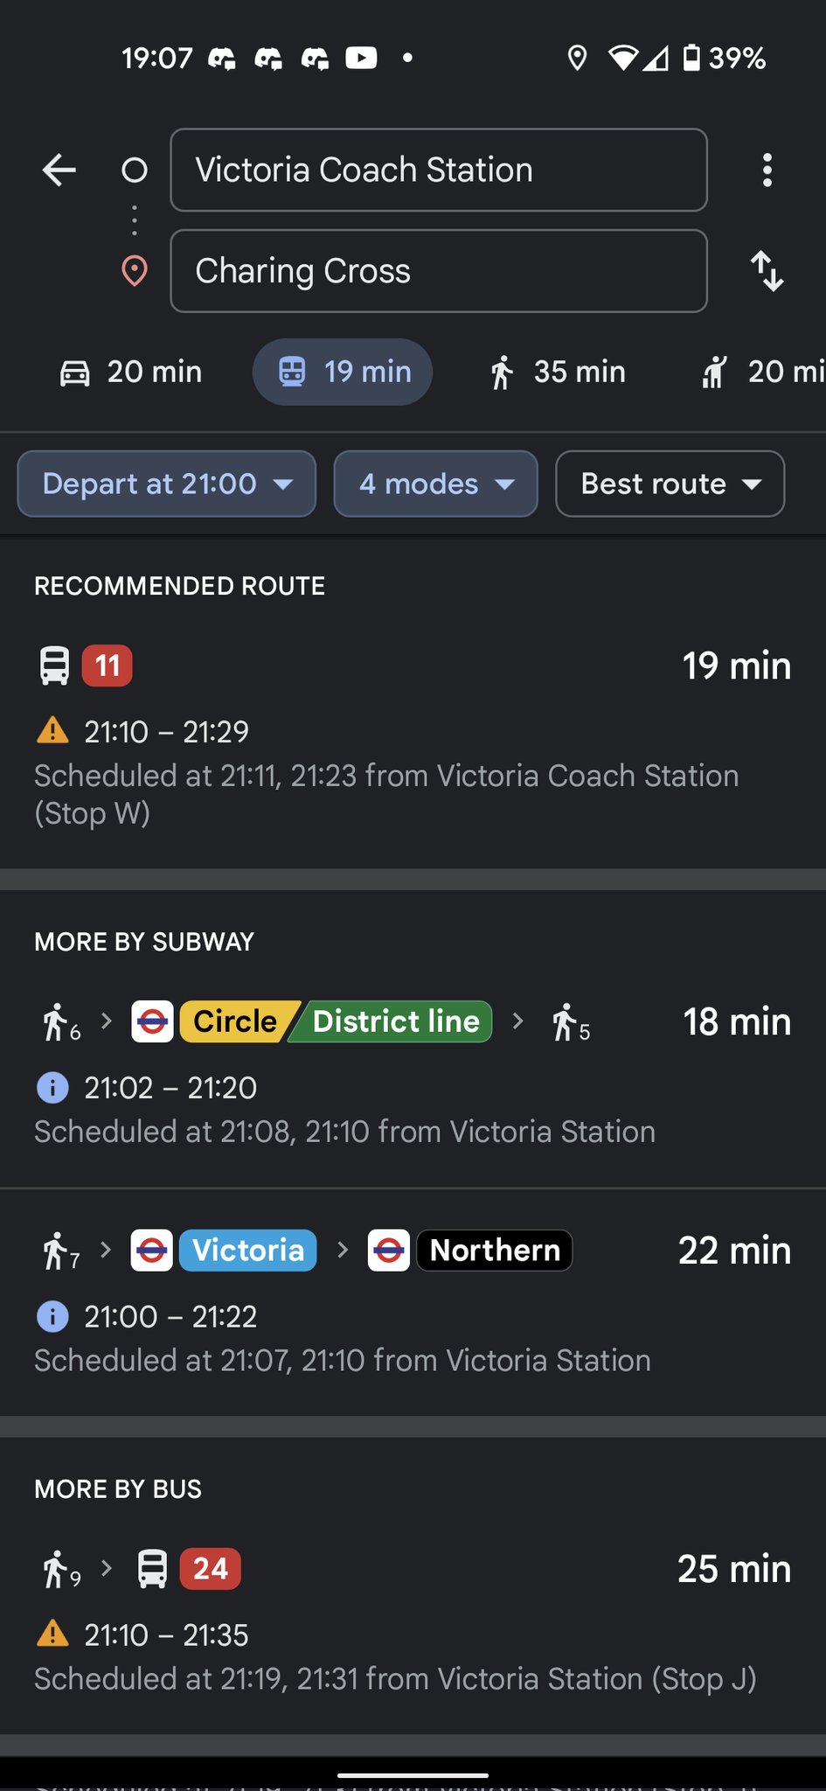Tap the warning icon on route 11
Viewport: 826px width, 1791px height.
pos(52,730)
